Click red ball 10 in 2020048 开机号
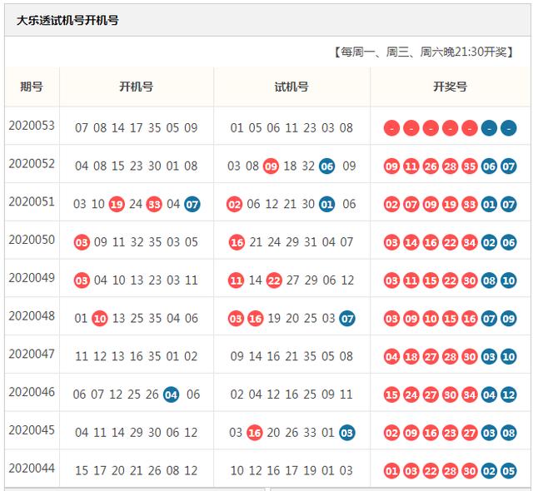 point(100,319)
